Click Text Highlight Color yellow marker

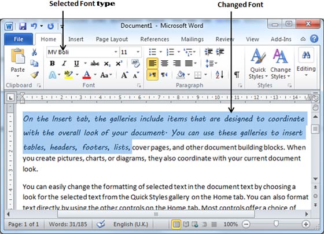pos(69,75)
